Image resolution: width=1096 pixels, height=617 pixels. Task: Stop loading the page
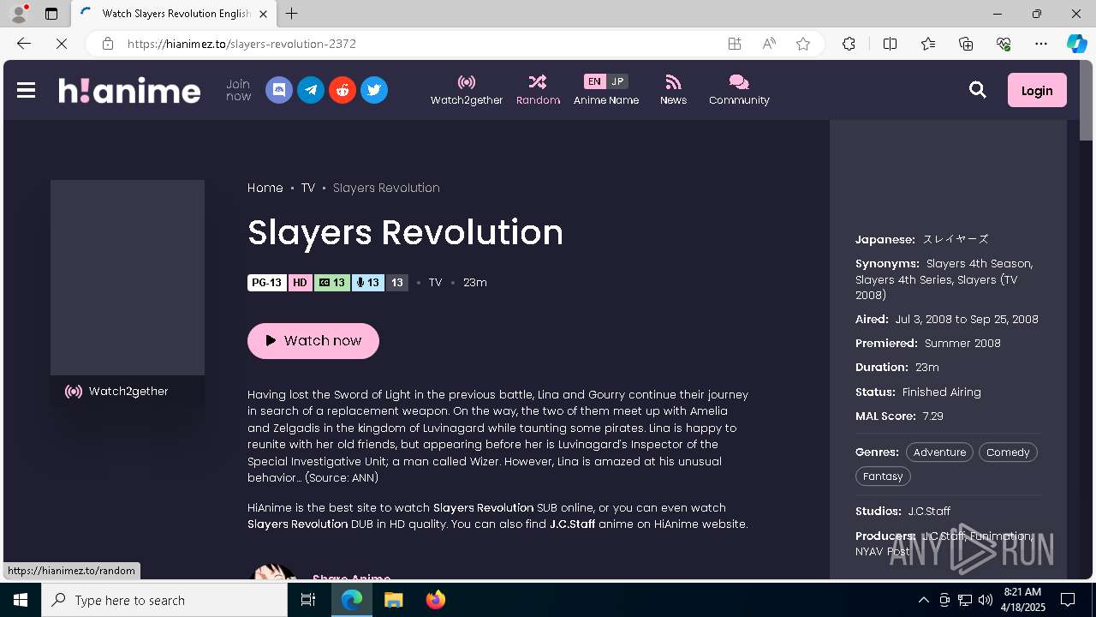pos(62,44)
